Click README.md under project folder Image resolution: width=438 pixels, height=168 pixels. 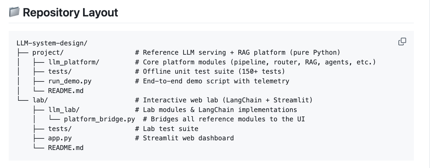pyautogui.click(x=66, y=91)
